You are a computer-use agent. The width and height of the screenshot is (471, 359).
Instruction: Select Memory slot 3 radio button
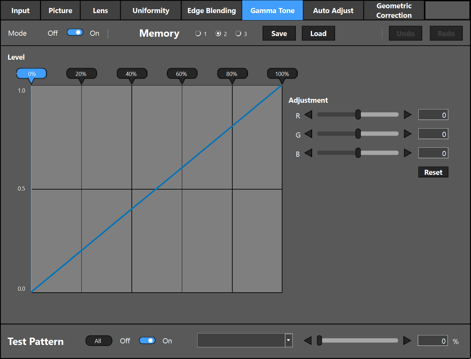238,34
